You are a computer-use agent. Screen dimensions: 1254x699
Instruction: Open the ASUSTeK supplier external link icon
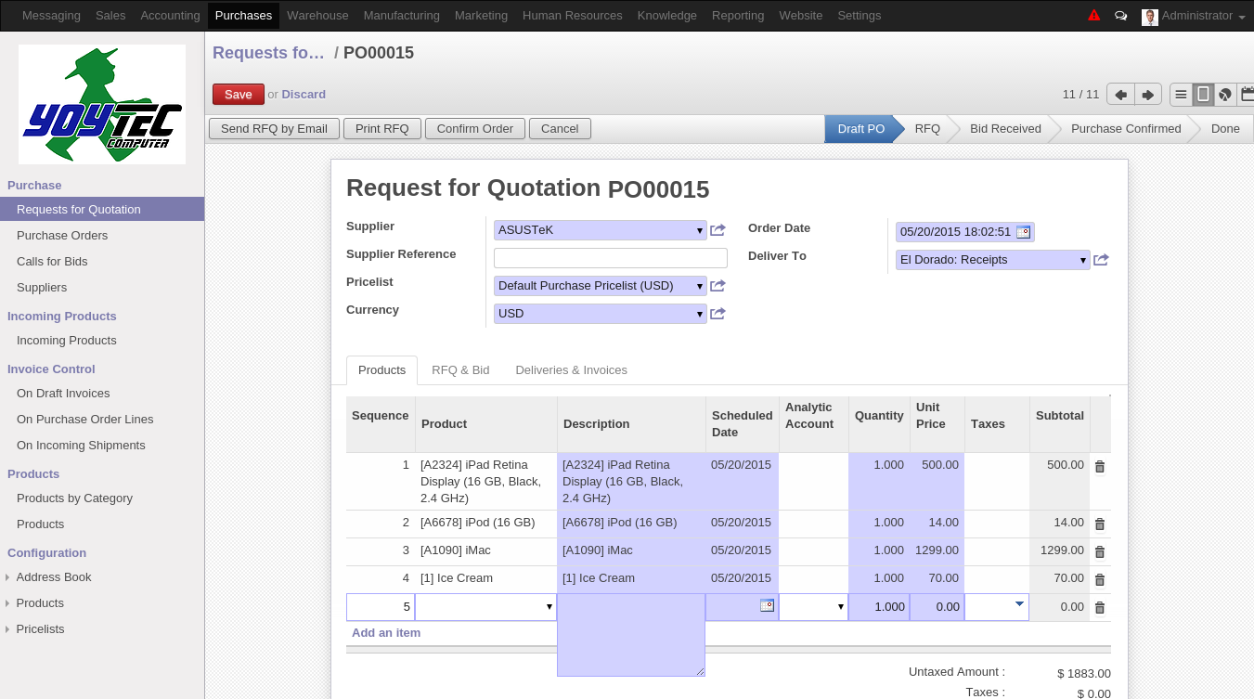717,230
